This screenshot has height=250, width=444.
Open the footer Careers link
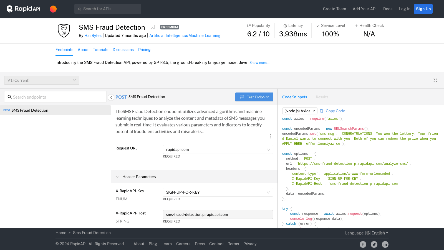tap(183, 244)
